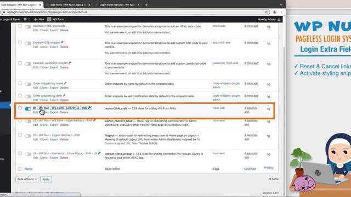Check the Example JavaScript snippet checkbox
Screen dimensions: 351x197
(20, 63)
